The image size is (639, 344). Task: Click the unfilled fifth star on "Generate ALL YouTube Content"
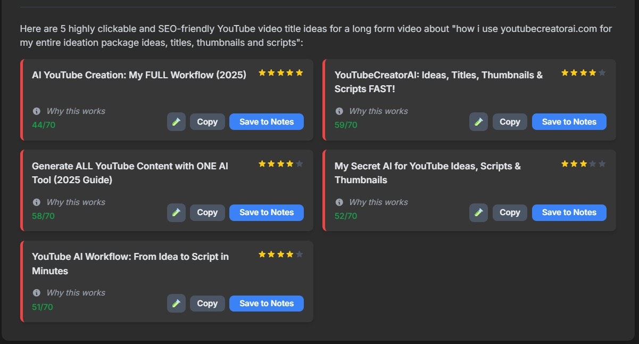click(x=300, y=163)
